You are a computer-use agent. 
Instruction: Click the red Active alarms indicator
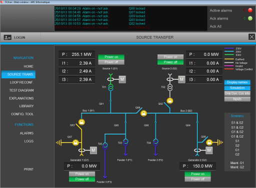pyautogui.click(x=250, y=10)
